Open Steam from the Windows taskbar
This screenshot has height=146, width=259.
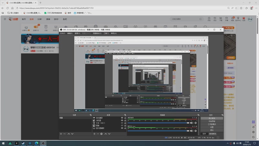(23, 143)
